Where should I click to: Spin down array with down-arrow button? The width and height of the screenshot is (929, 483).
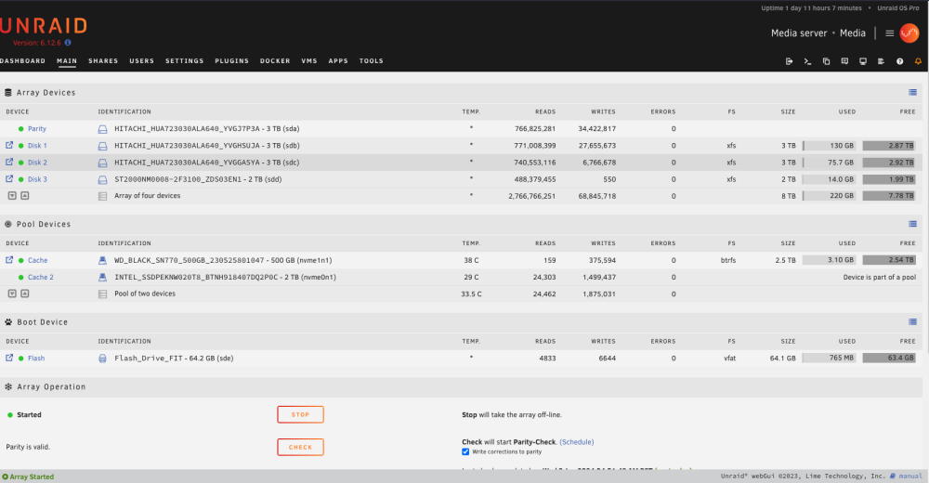tap(12, 196)
